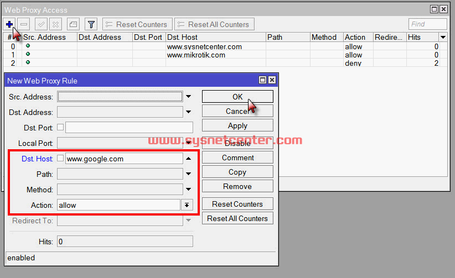Screen dimensions: 455x278
Task: Select row www.mikrotik.com
Action: coord(225,55)
